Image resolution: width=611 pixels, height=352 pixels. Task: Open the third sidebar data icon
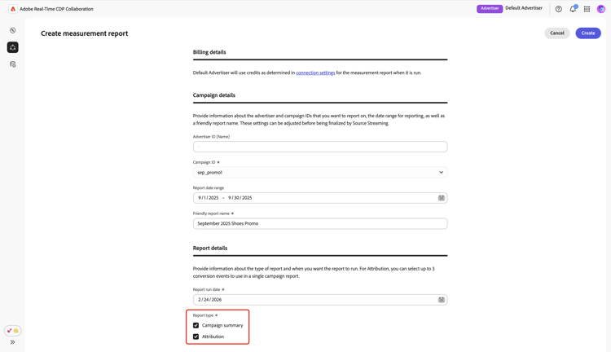[13, 64]
